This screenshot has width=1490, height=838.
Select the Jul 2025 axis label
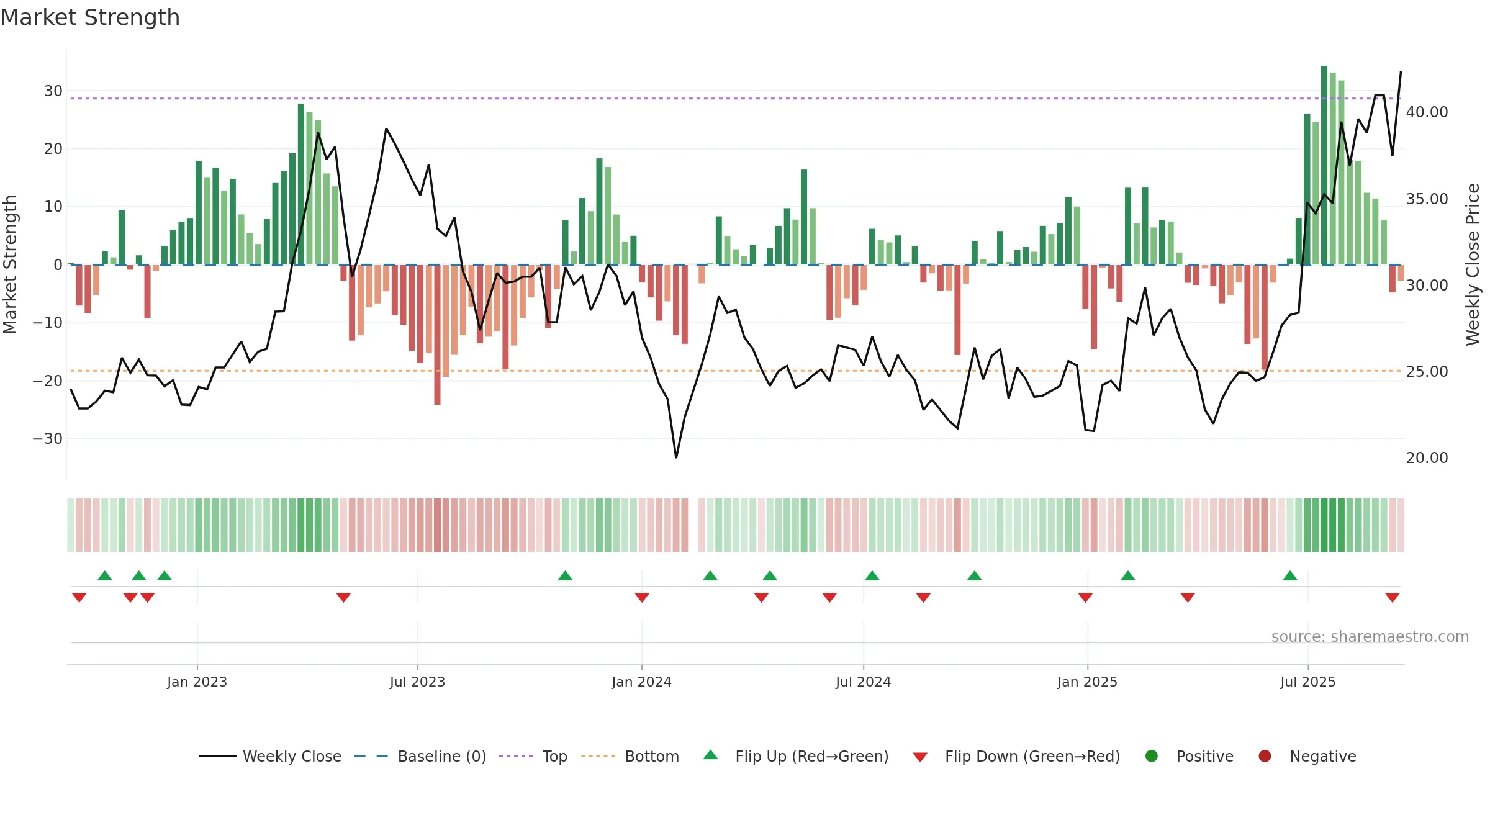click(1307, 682)
